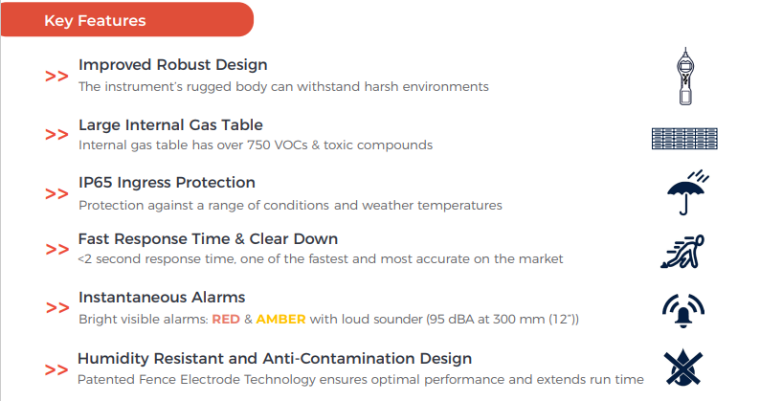The width and height of the screenshot is (760, 401).
Task: Click the red chevrons beside Fast Response Time
Action: click(x=57, y=249)
